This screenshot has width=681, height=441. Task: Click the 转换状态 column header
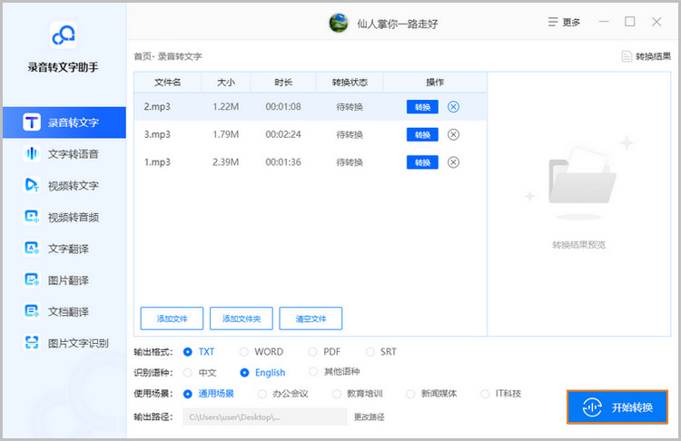tap(350, 82)
